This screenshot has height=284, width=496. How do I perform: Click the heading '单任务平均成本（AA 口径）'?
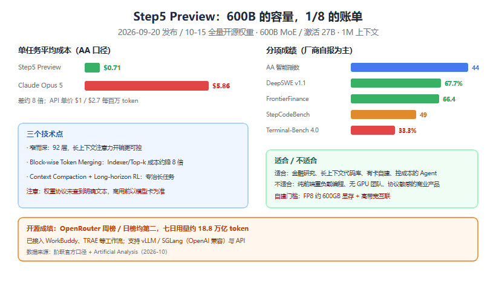pos(64,51)
